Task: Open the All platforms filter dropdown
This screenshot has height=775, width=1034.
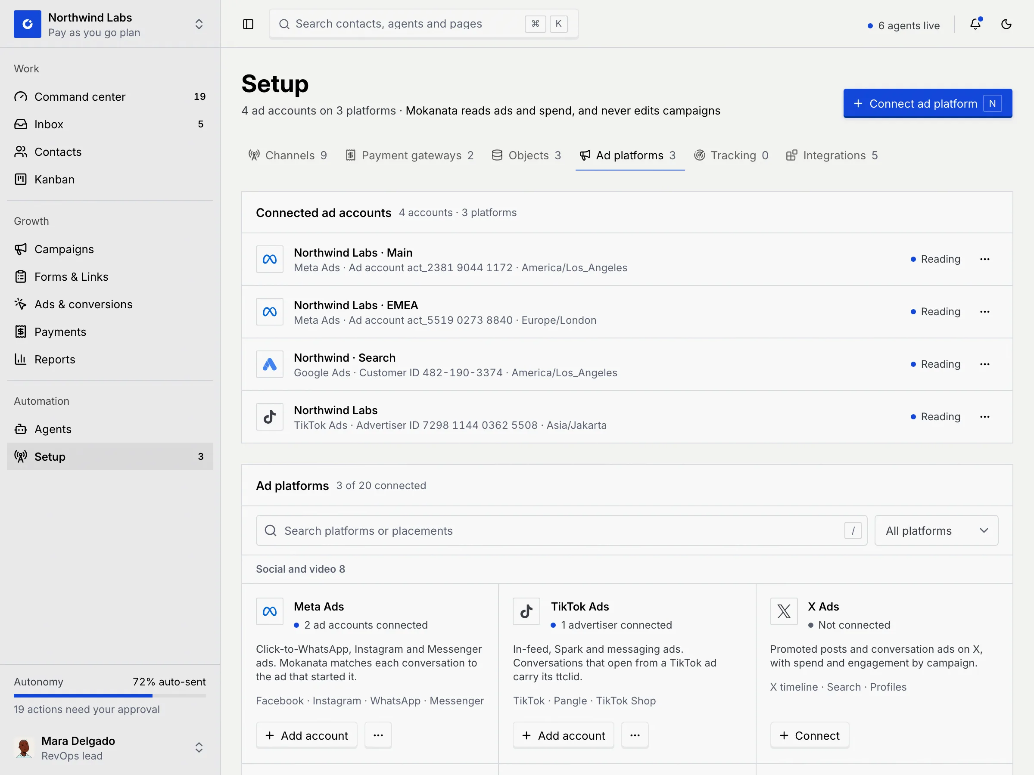Action: [936, 531]
